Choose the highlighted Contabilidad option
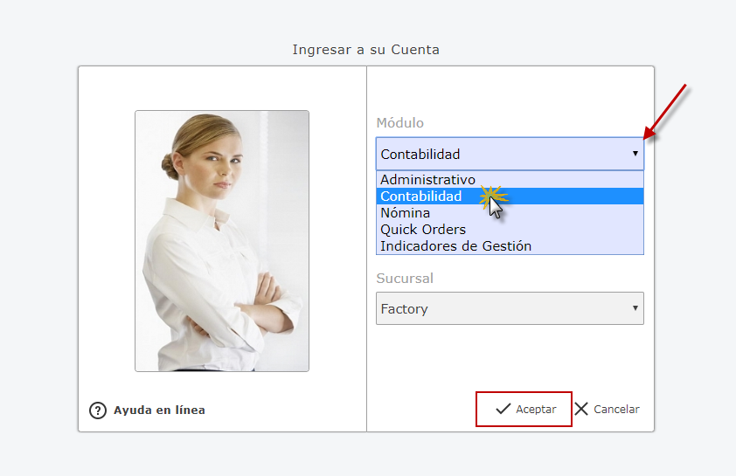Screen dimensions: 736x476 (421, 197)
